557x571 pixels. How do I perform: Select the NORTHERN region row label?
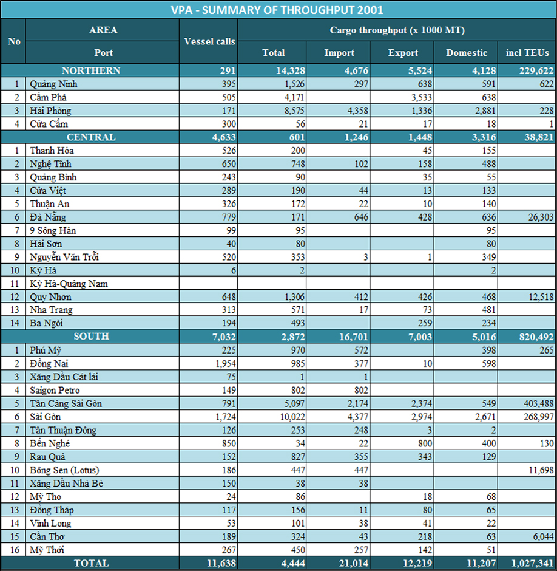(91, 70)
